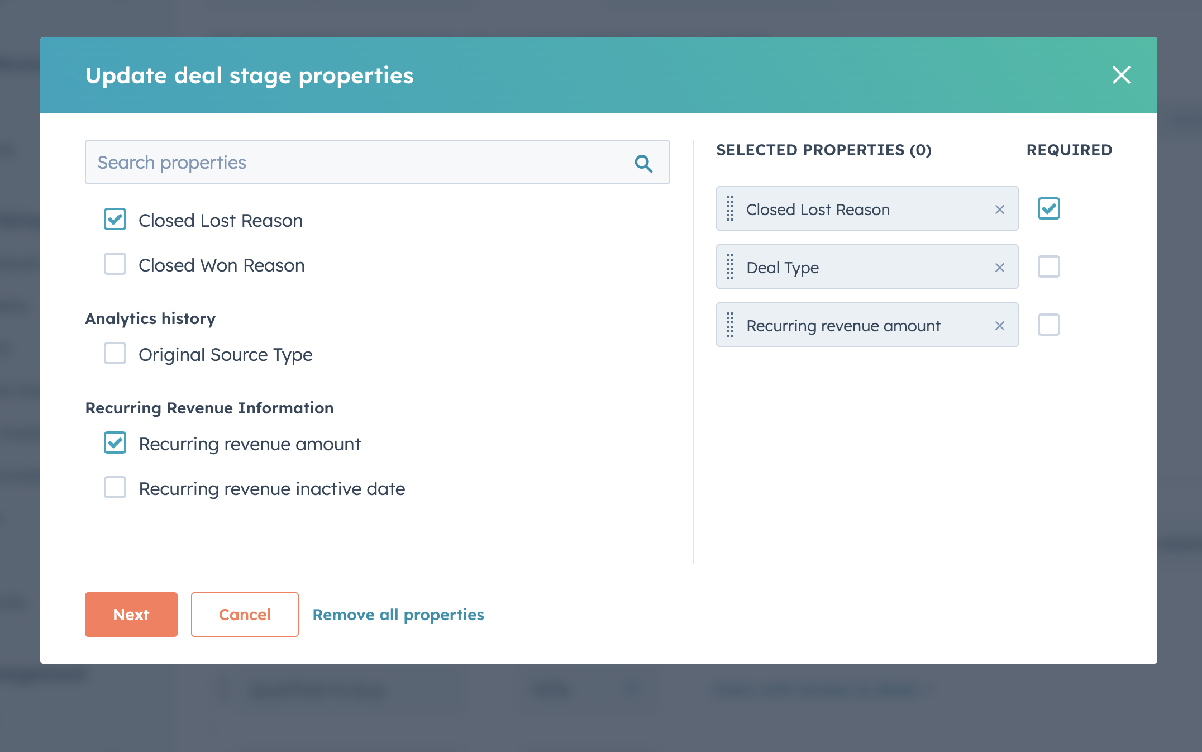The image size is (1202, 752).
Task: Mark Recurring revenue amount as required
Action: 1049,325
